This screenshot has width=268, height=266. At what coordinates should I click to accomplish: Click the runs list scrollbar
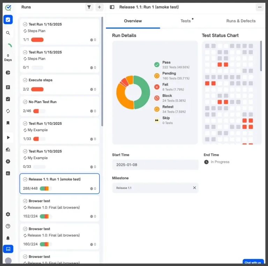coord(102,72)
